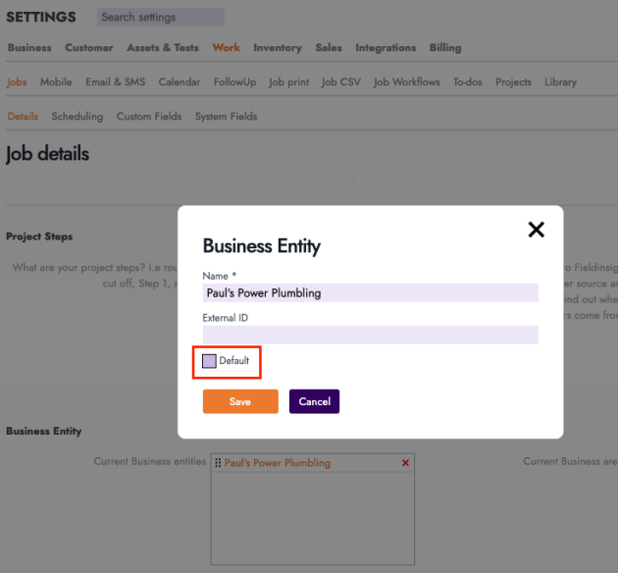
Task: Open the Custom Fields sub-tab
Action: pyautogui.click(x=149, y=117)
